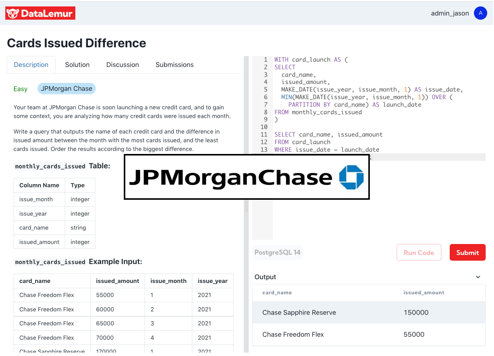Open the admin_jason avatar menu
The width and height of the screenshot is (494, 356).
point(480,13)
